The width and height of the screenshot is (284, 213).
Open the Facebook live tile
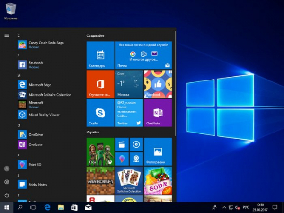pyautogui.click(x=158, y=84)
